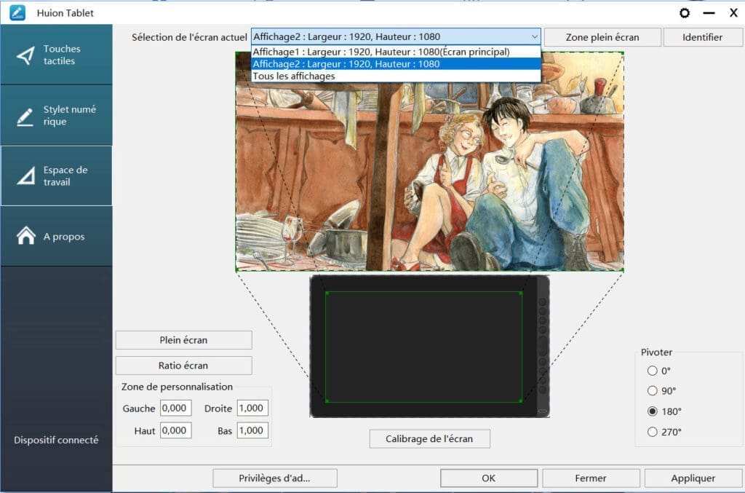Click the Bas value field
Viewport: 745px width, 493px height.
(x=252, y=430)
